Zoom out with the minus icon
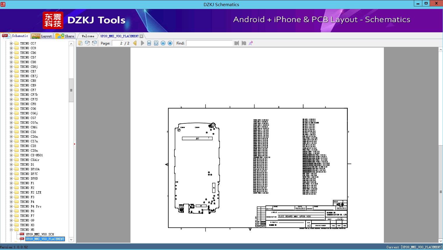 click(x=163, y=43)
